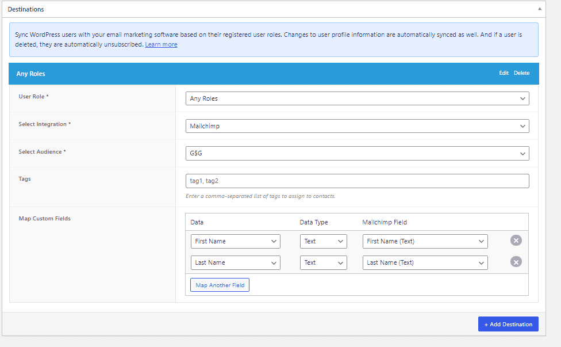Click Edit in Any Roles header

click(504, 73)
